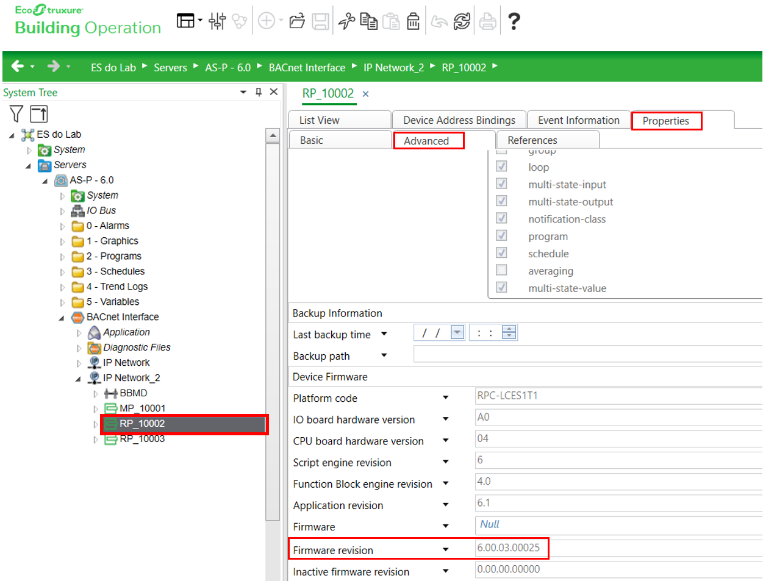Image resolution: width=763 pixels, height=581 pixels.
Task: Select RP_10003 in the System Tree
Action: pos(142,438)
